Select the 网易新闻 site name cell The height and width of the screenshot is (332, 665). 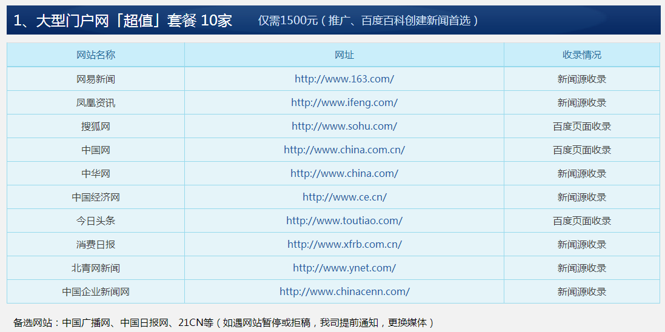click(96, 79)
